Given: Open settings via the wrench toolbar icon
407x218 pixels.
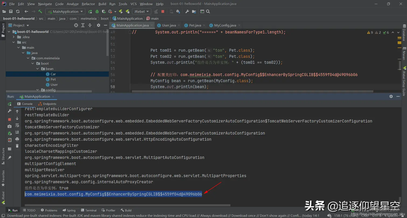Looking at the screenshot, I should point(187,12).
